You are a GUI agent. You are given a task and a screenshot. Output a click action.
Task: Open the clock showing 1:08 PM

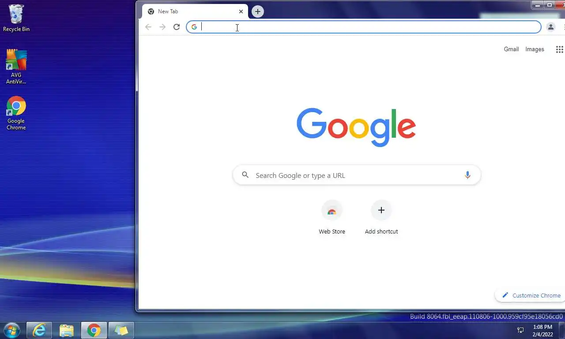pos(542,331)
